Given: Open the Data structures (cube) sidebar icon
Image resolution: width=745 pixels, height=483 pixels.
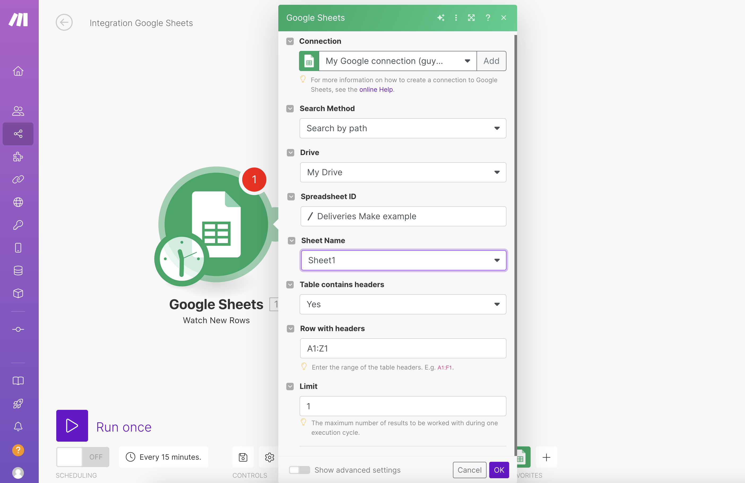Looking at the screenshot, I should 18,293.
